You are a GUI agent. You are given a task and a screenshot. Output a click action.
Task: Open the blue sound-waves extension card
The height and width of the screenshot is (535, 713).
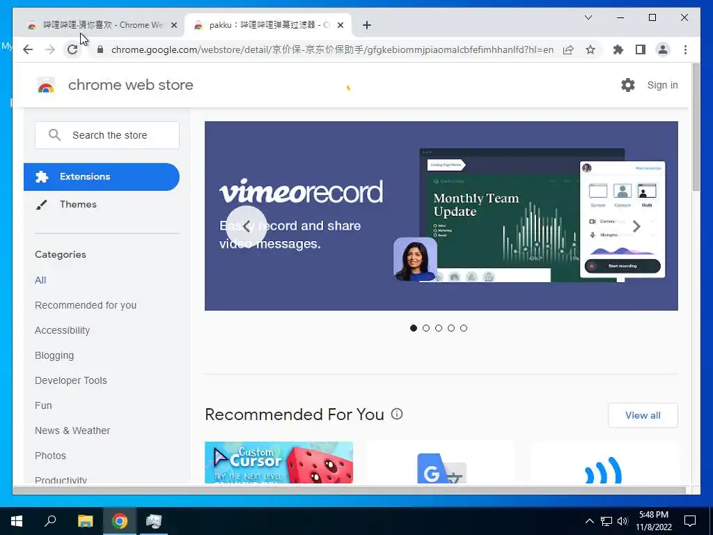coord(604,463)
